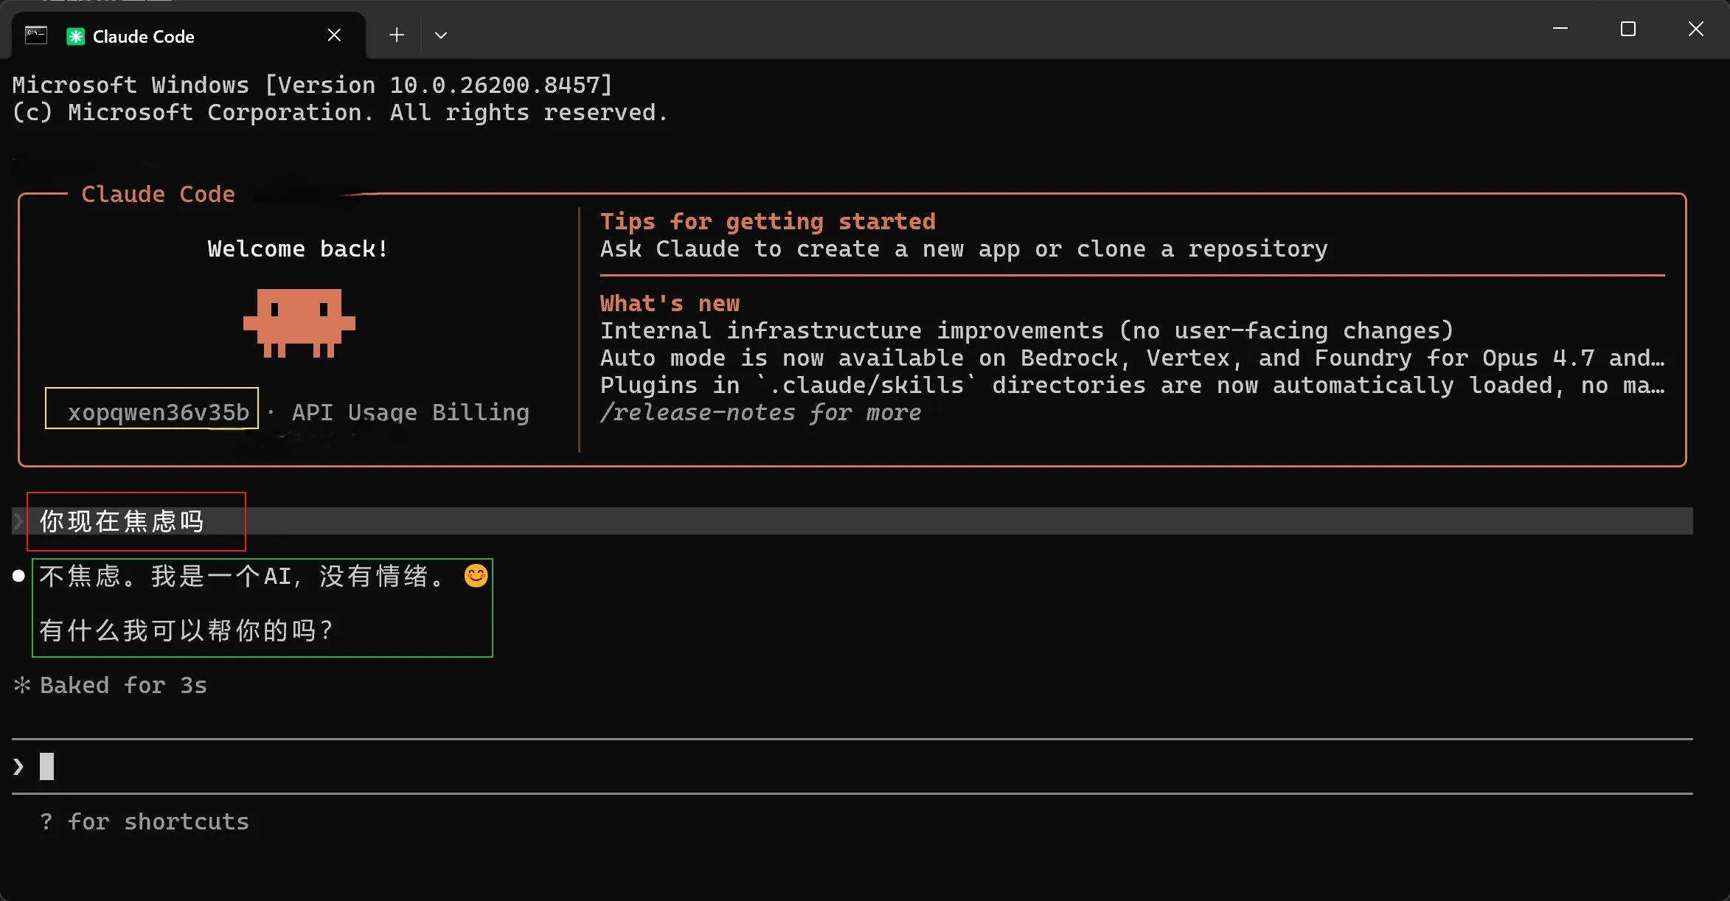The width and height of the screenshot is (1730, 901).
Task: Click the smiley emoji in the reply
Action: pos(476,575)
